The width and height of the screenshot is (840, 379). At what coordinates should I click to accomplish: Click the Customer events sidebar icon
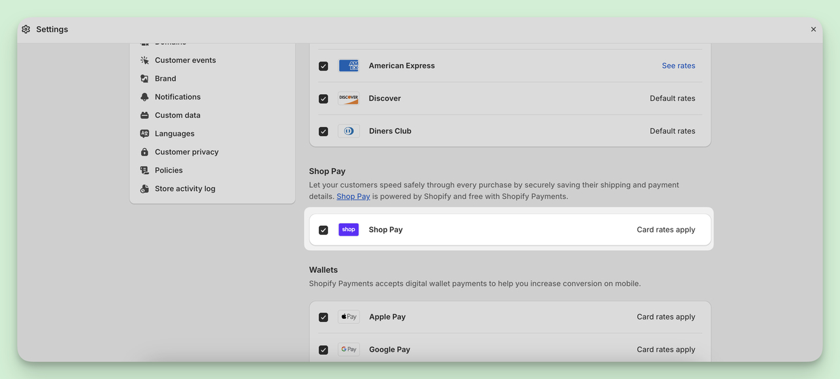144,60
